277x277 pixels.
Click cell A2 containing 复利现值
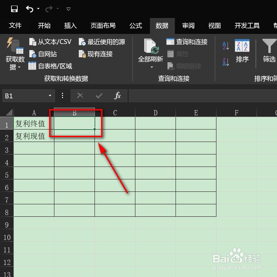[34, 136]
